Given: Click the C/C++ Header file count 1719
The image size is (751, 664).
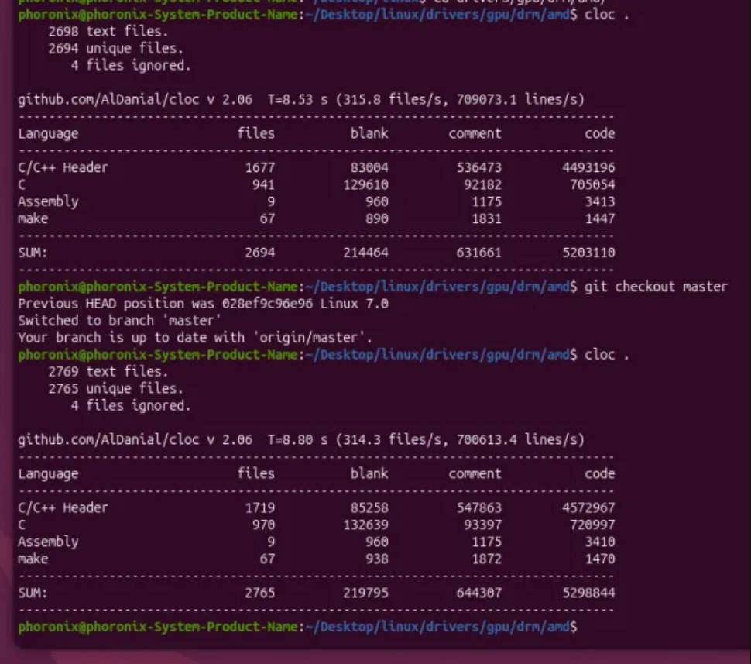Looking at the screenshot, I should [259, 508].
